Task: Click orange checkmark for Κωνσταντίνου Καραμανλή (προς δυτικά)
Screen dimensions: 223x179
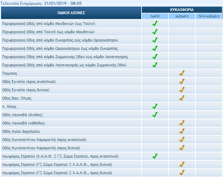Action: pos(182,148)
